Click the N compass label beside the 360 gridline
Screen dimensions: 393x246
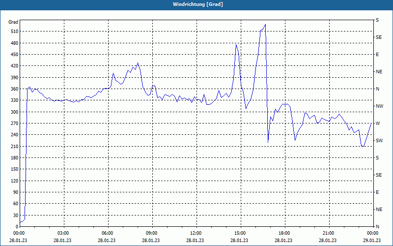click(x=378, y=89)
